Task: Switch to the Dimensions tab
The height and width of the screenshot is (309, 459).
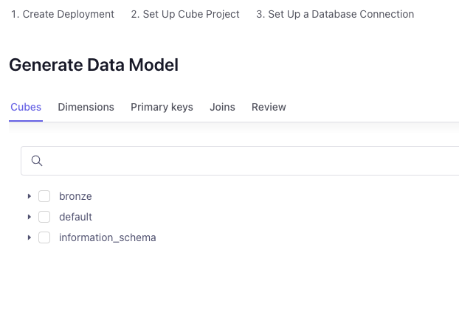Action: tap(86, 107)
